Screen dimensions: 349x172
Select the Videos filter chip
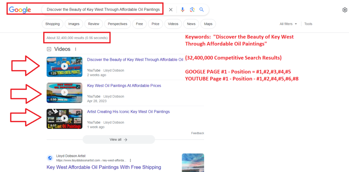173,24
